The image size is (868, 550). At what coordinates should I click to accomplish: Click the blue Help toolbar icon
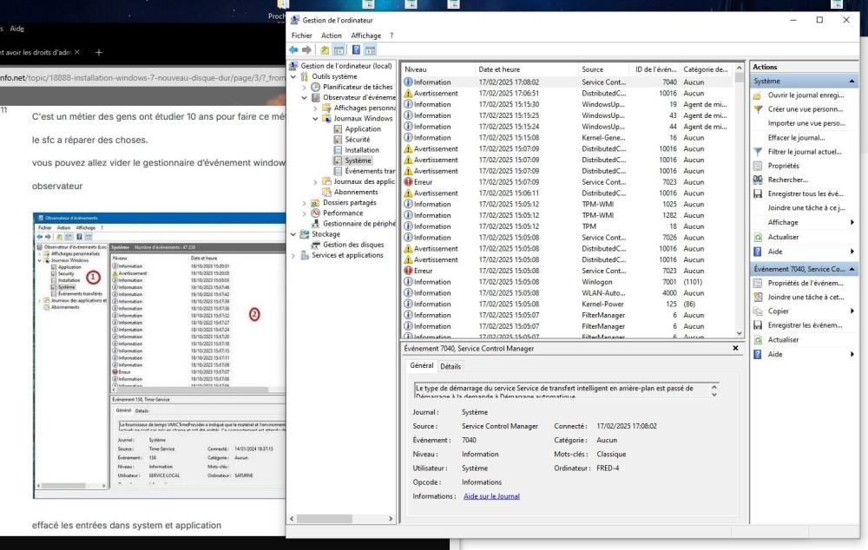356,50
